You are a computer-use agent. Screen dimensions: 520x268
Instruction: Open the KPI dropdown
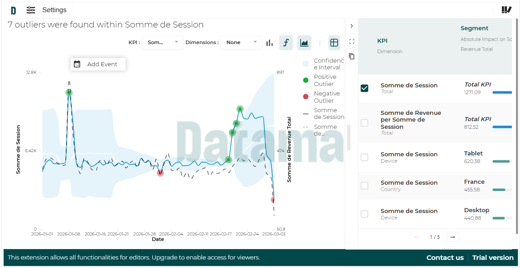[x=163, y=42]
